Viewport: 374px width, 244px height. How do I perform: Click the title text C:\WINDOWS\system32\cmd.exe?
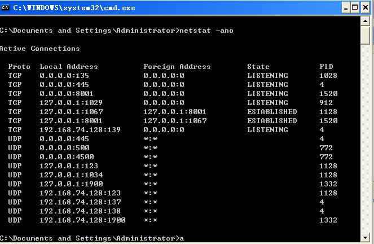74,8
